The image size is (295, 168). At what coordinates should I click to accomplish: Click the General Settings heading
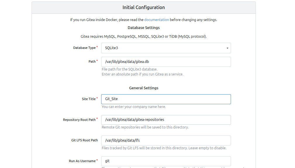pyautogui.click(x=144, y=88)
